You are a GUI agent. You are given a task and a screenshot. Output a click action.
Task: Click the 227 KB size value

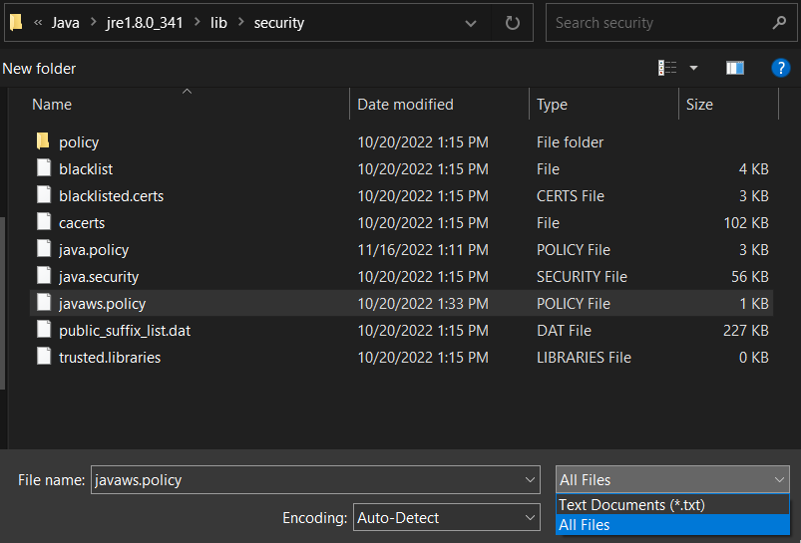746,331
